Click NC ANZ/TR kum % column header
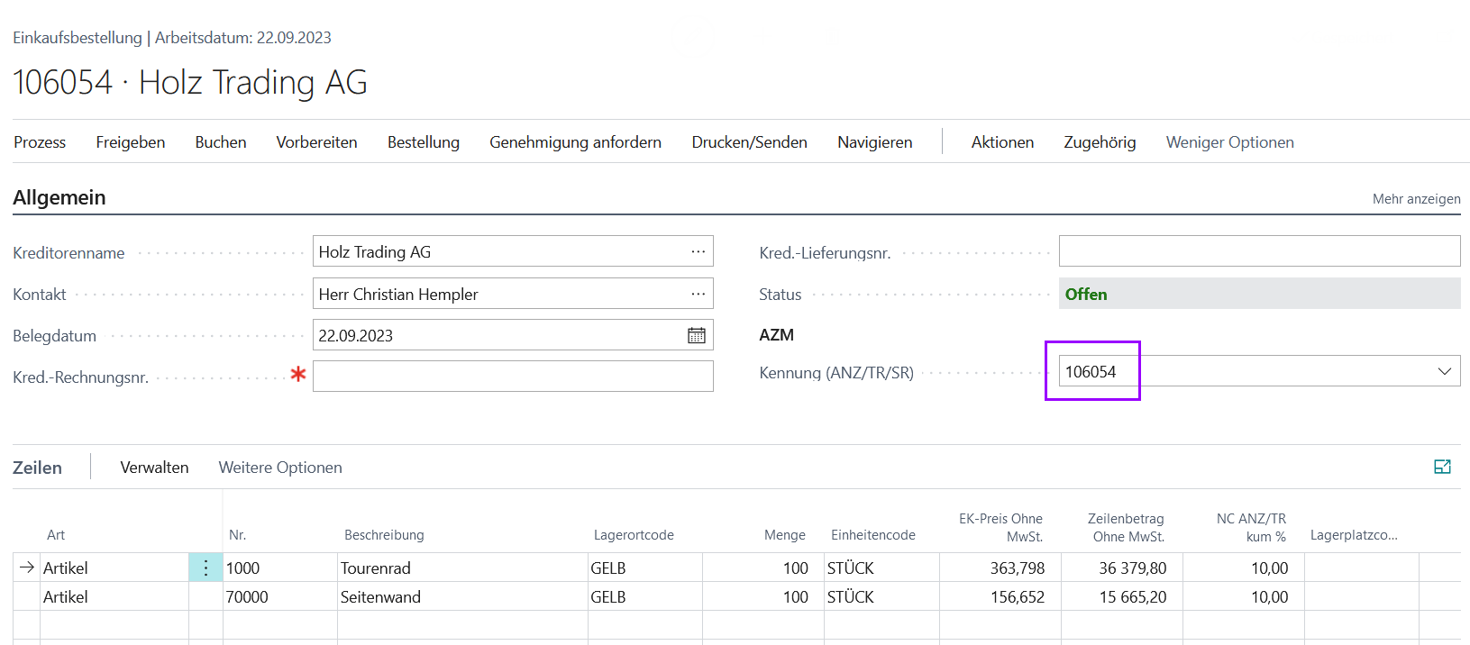The height and width of the screenshot is (645, 1470). pos(1251,528)
